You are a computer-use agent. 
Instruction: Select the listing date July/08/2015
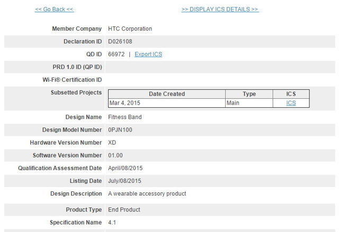click(125, 181)
